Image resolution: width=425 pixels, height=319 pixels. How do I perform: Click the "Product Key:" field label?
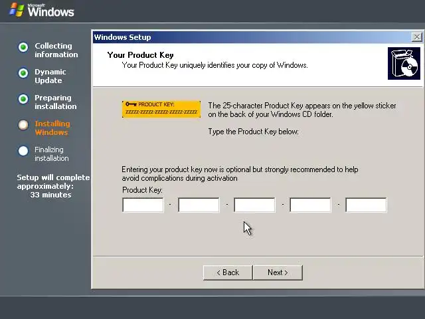(142, 190)
